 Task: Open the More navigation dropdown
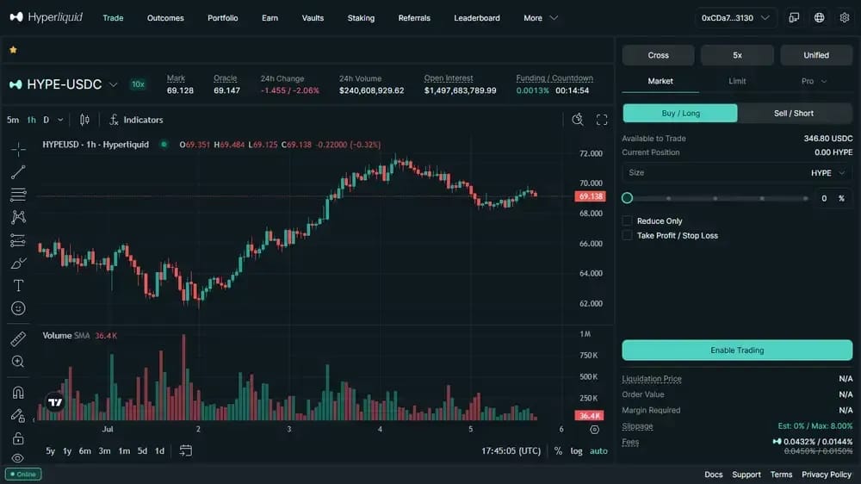point(541,17)
